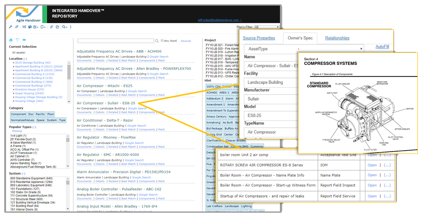Viewport: 422px width, 217px height.
Task: Click the Location list scrollbar
Action: (x=69, y=82)
